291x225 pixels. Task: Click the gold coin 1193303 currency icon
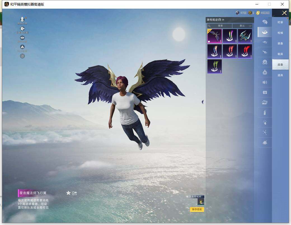pyautogui.click(x=258, y=13)
